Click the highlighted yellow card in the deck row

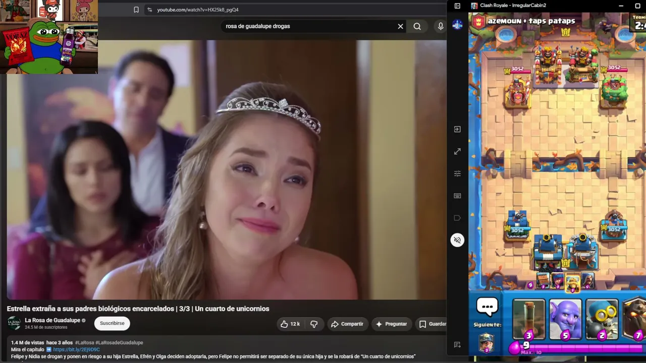[572, 283]
